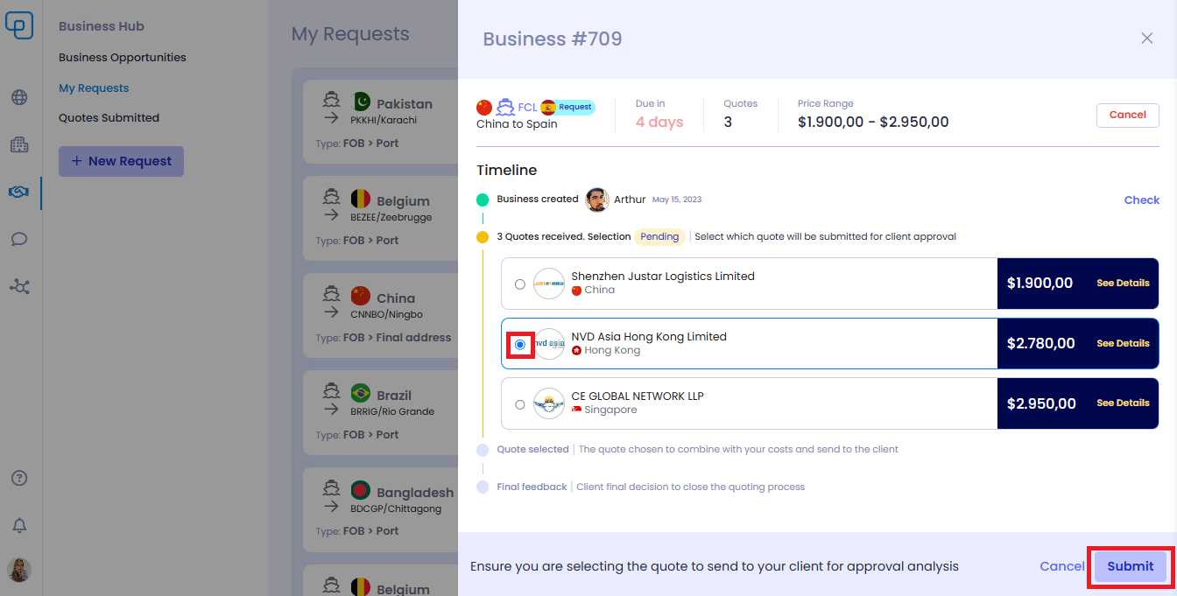Viewport: 1177px width, 596px height.
Task: Select the Shenzhen Justar Logistics quote radio button
Action: (x=520, y=284)
